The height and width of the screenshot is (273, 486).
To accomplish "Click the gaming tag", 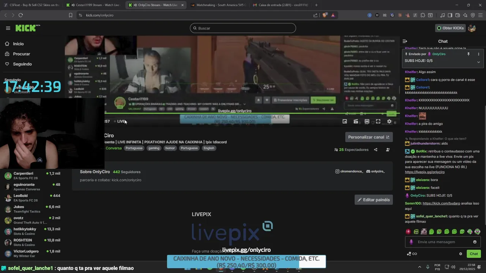I will pos(154,148).
